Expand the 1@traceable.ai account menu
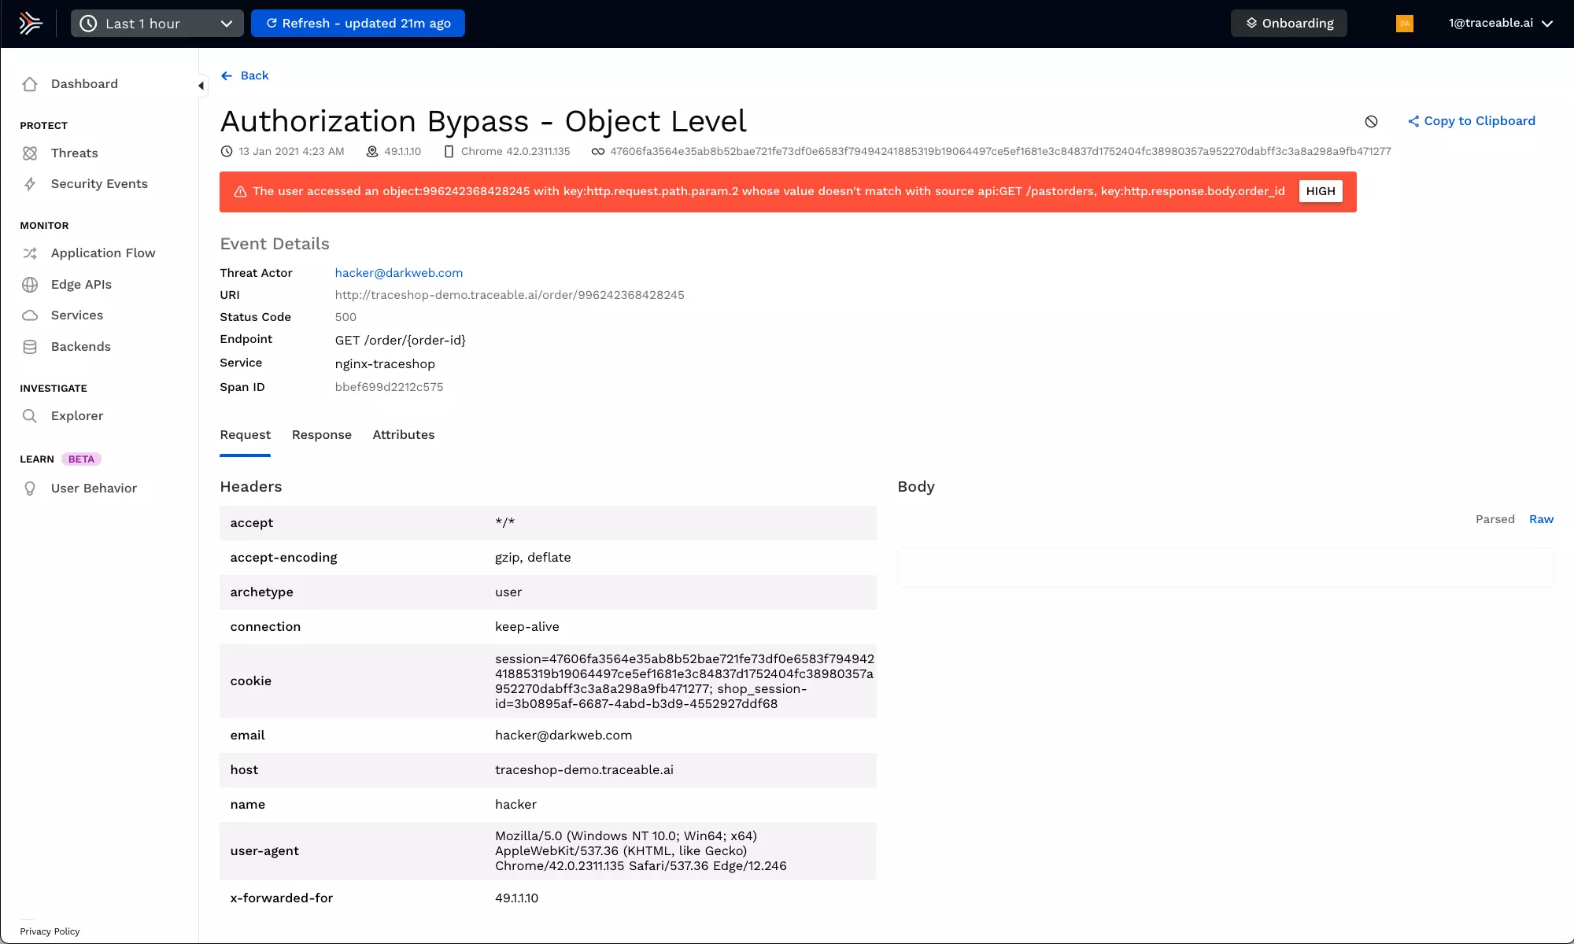Image resolution: width=1574 pixels, height=944 pixels. click(1500, 23)
